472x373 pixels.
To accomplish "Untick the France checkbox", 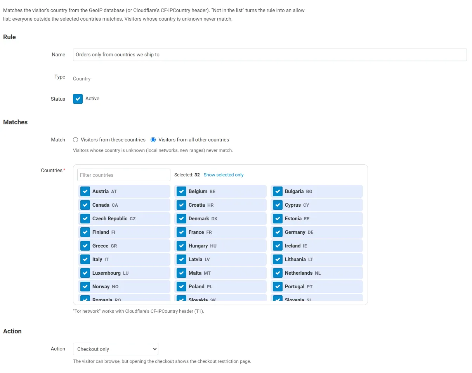I will tap(182, 232).
